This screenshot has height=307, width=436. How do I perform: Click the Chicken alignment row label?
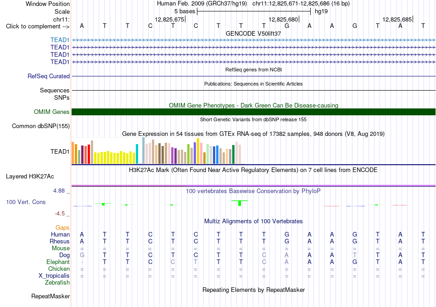pyautogui.click(x=59, y=269)
